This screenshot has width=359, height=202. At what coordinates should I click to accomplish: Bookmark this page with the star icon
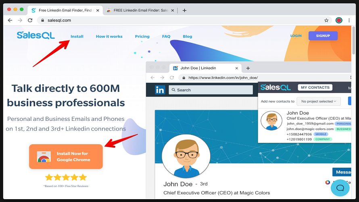click(x=326, y=20)
